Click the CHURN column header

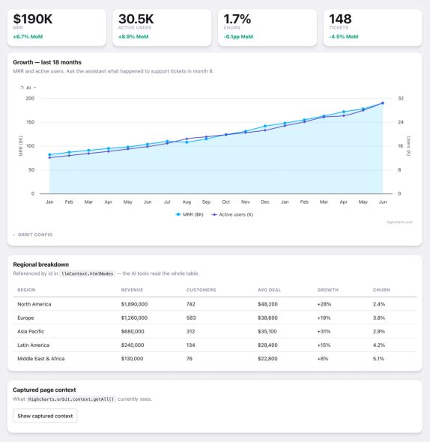(x=381, y=290)
